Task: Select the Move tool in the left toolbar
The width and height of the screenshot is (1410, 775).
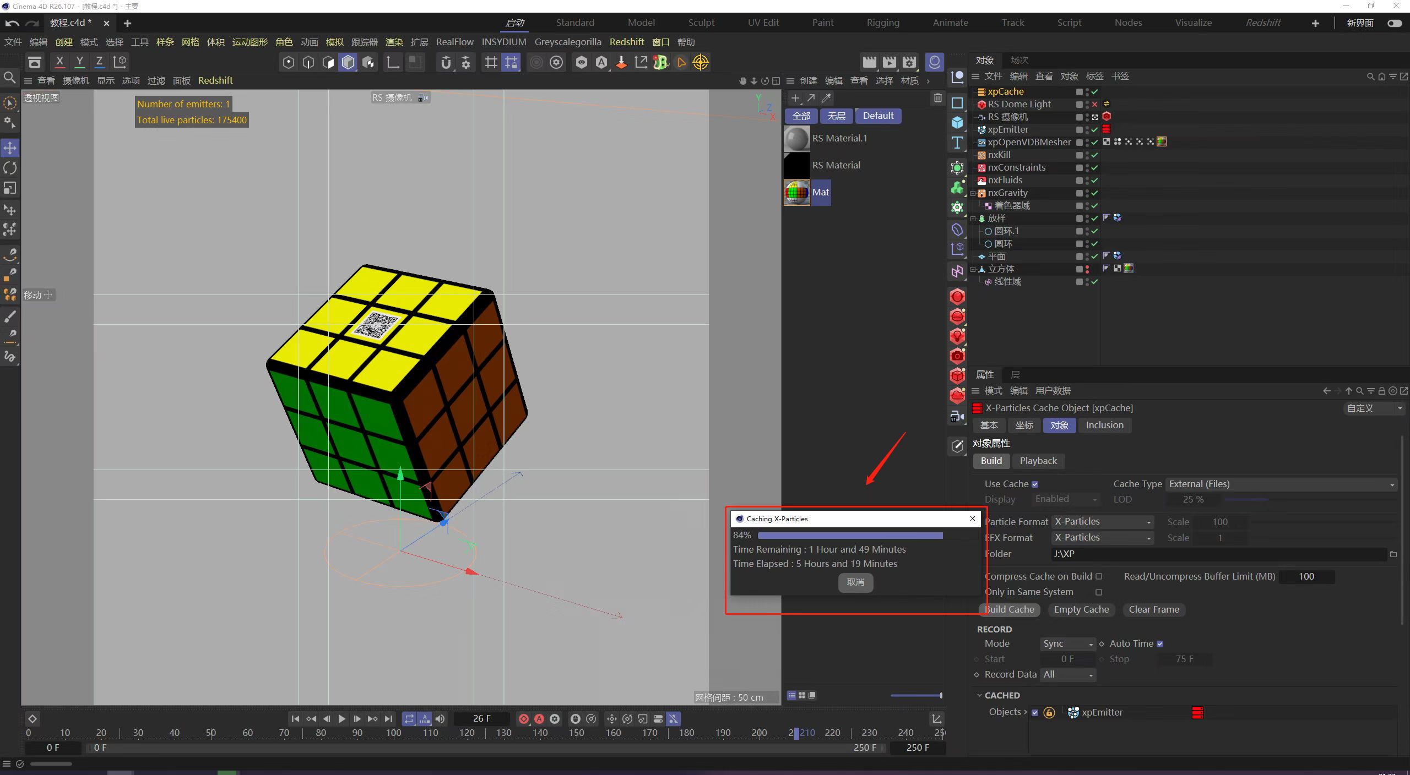Action: [x=9, y=148]
